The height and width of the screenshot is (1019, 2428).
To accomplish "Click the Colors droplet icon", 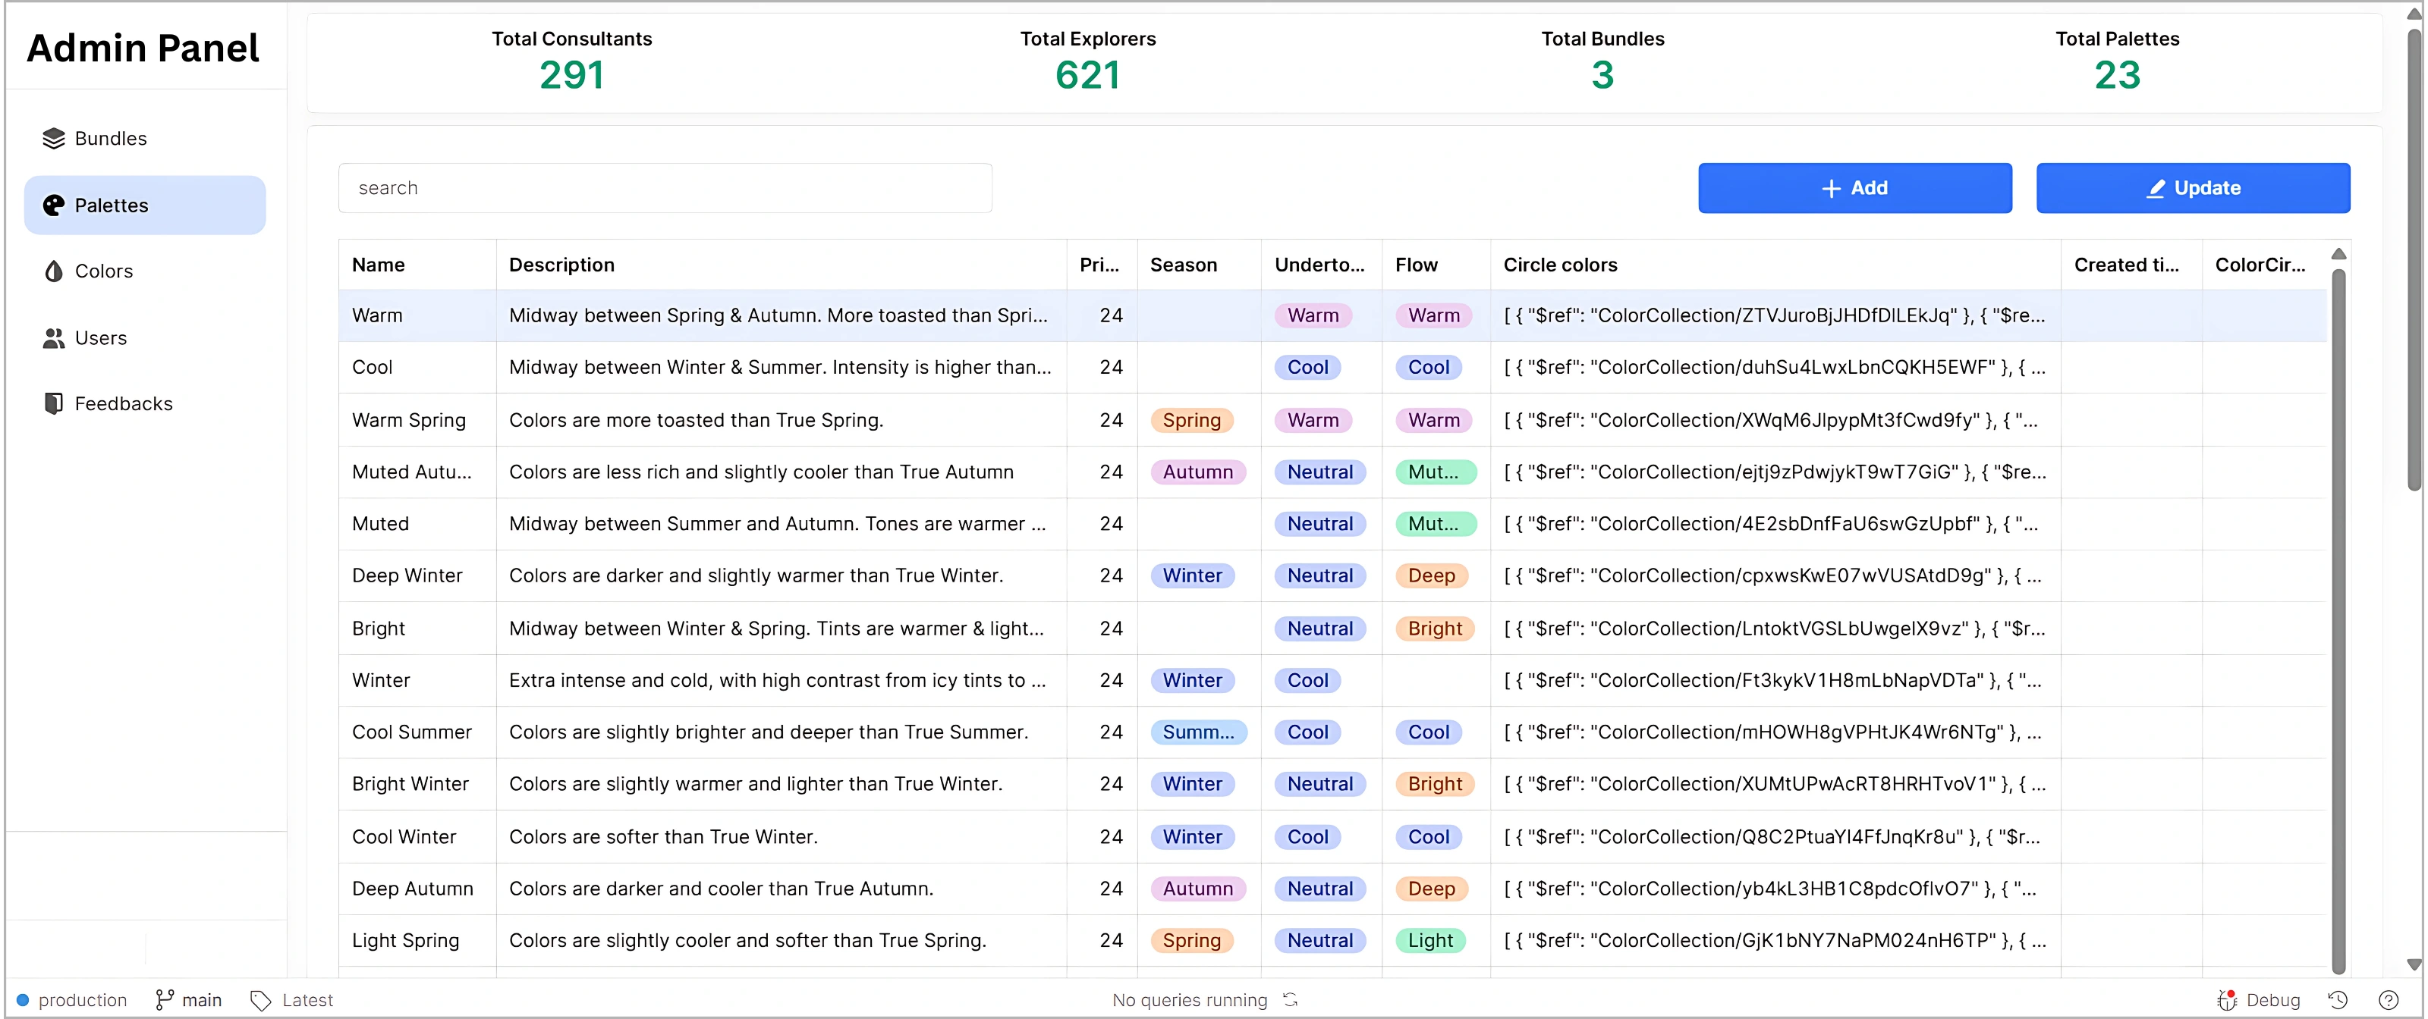I will (x=54, y=271).
